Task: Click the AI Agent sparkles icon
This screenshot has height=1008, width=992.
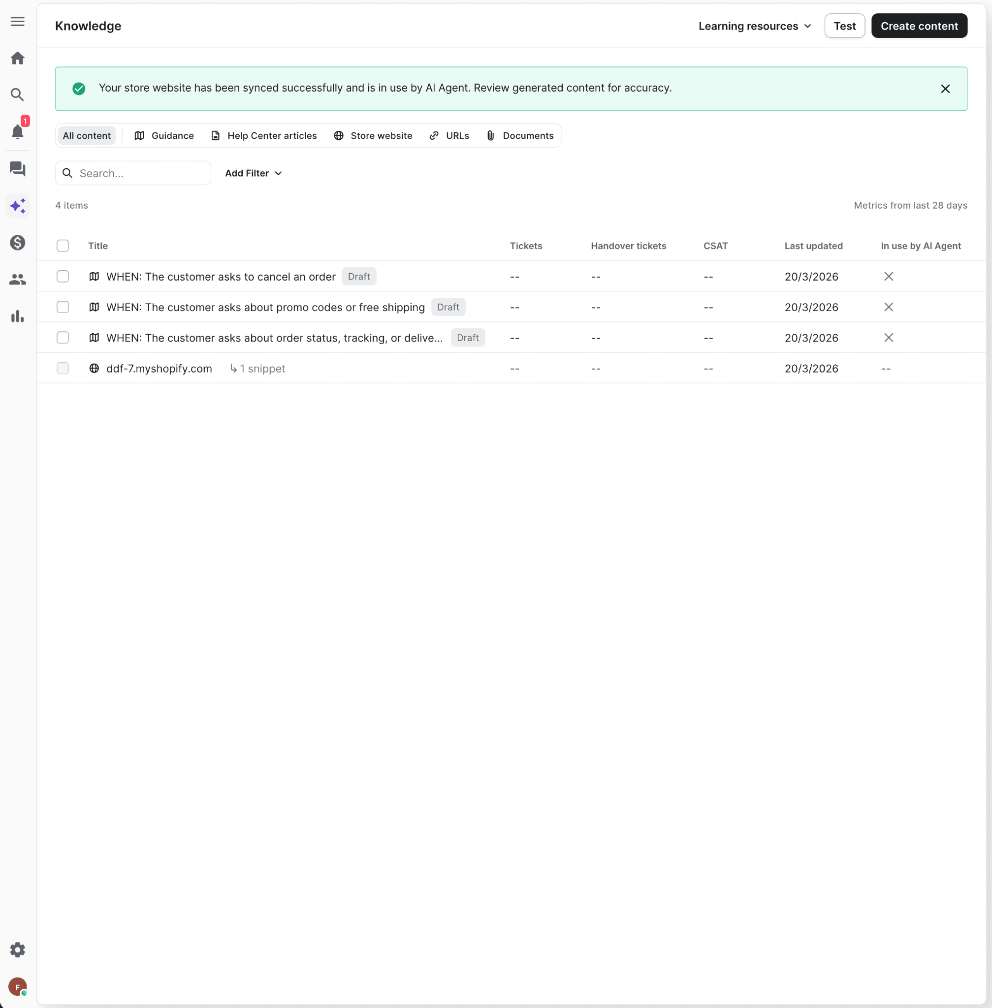Action: [18, 206]
